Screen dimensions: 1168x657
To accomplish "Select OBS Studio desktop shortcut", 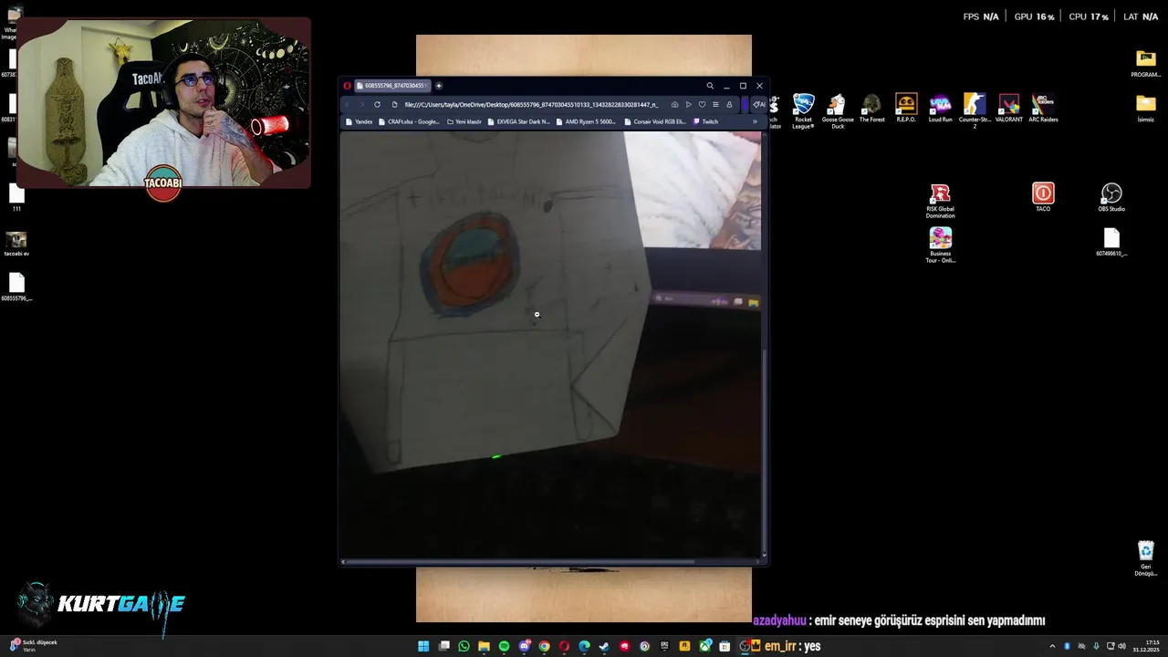I will (1111, 197).
